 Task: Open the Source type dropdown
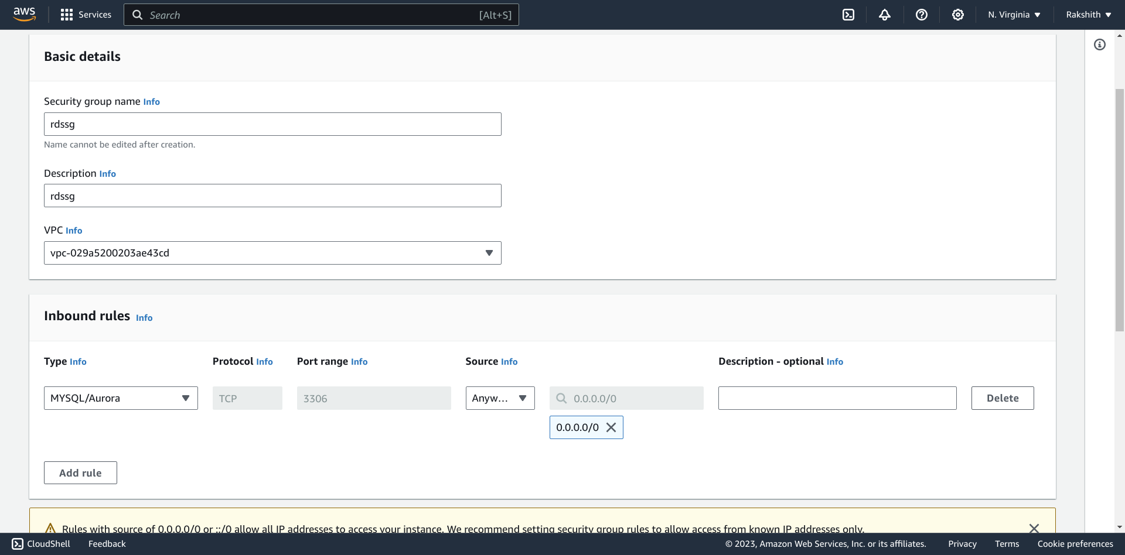(500, 398)
